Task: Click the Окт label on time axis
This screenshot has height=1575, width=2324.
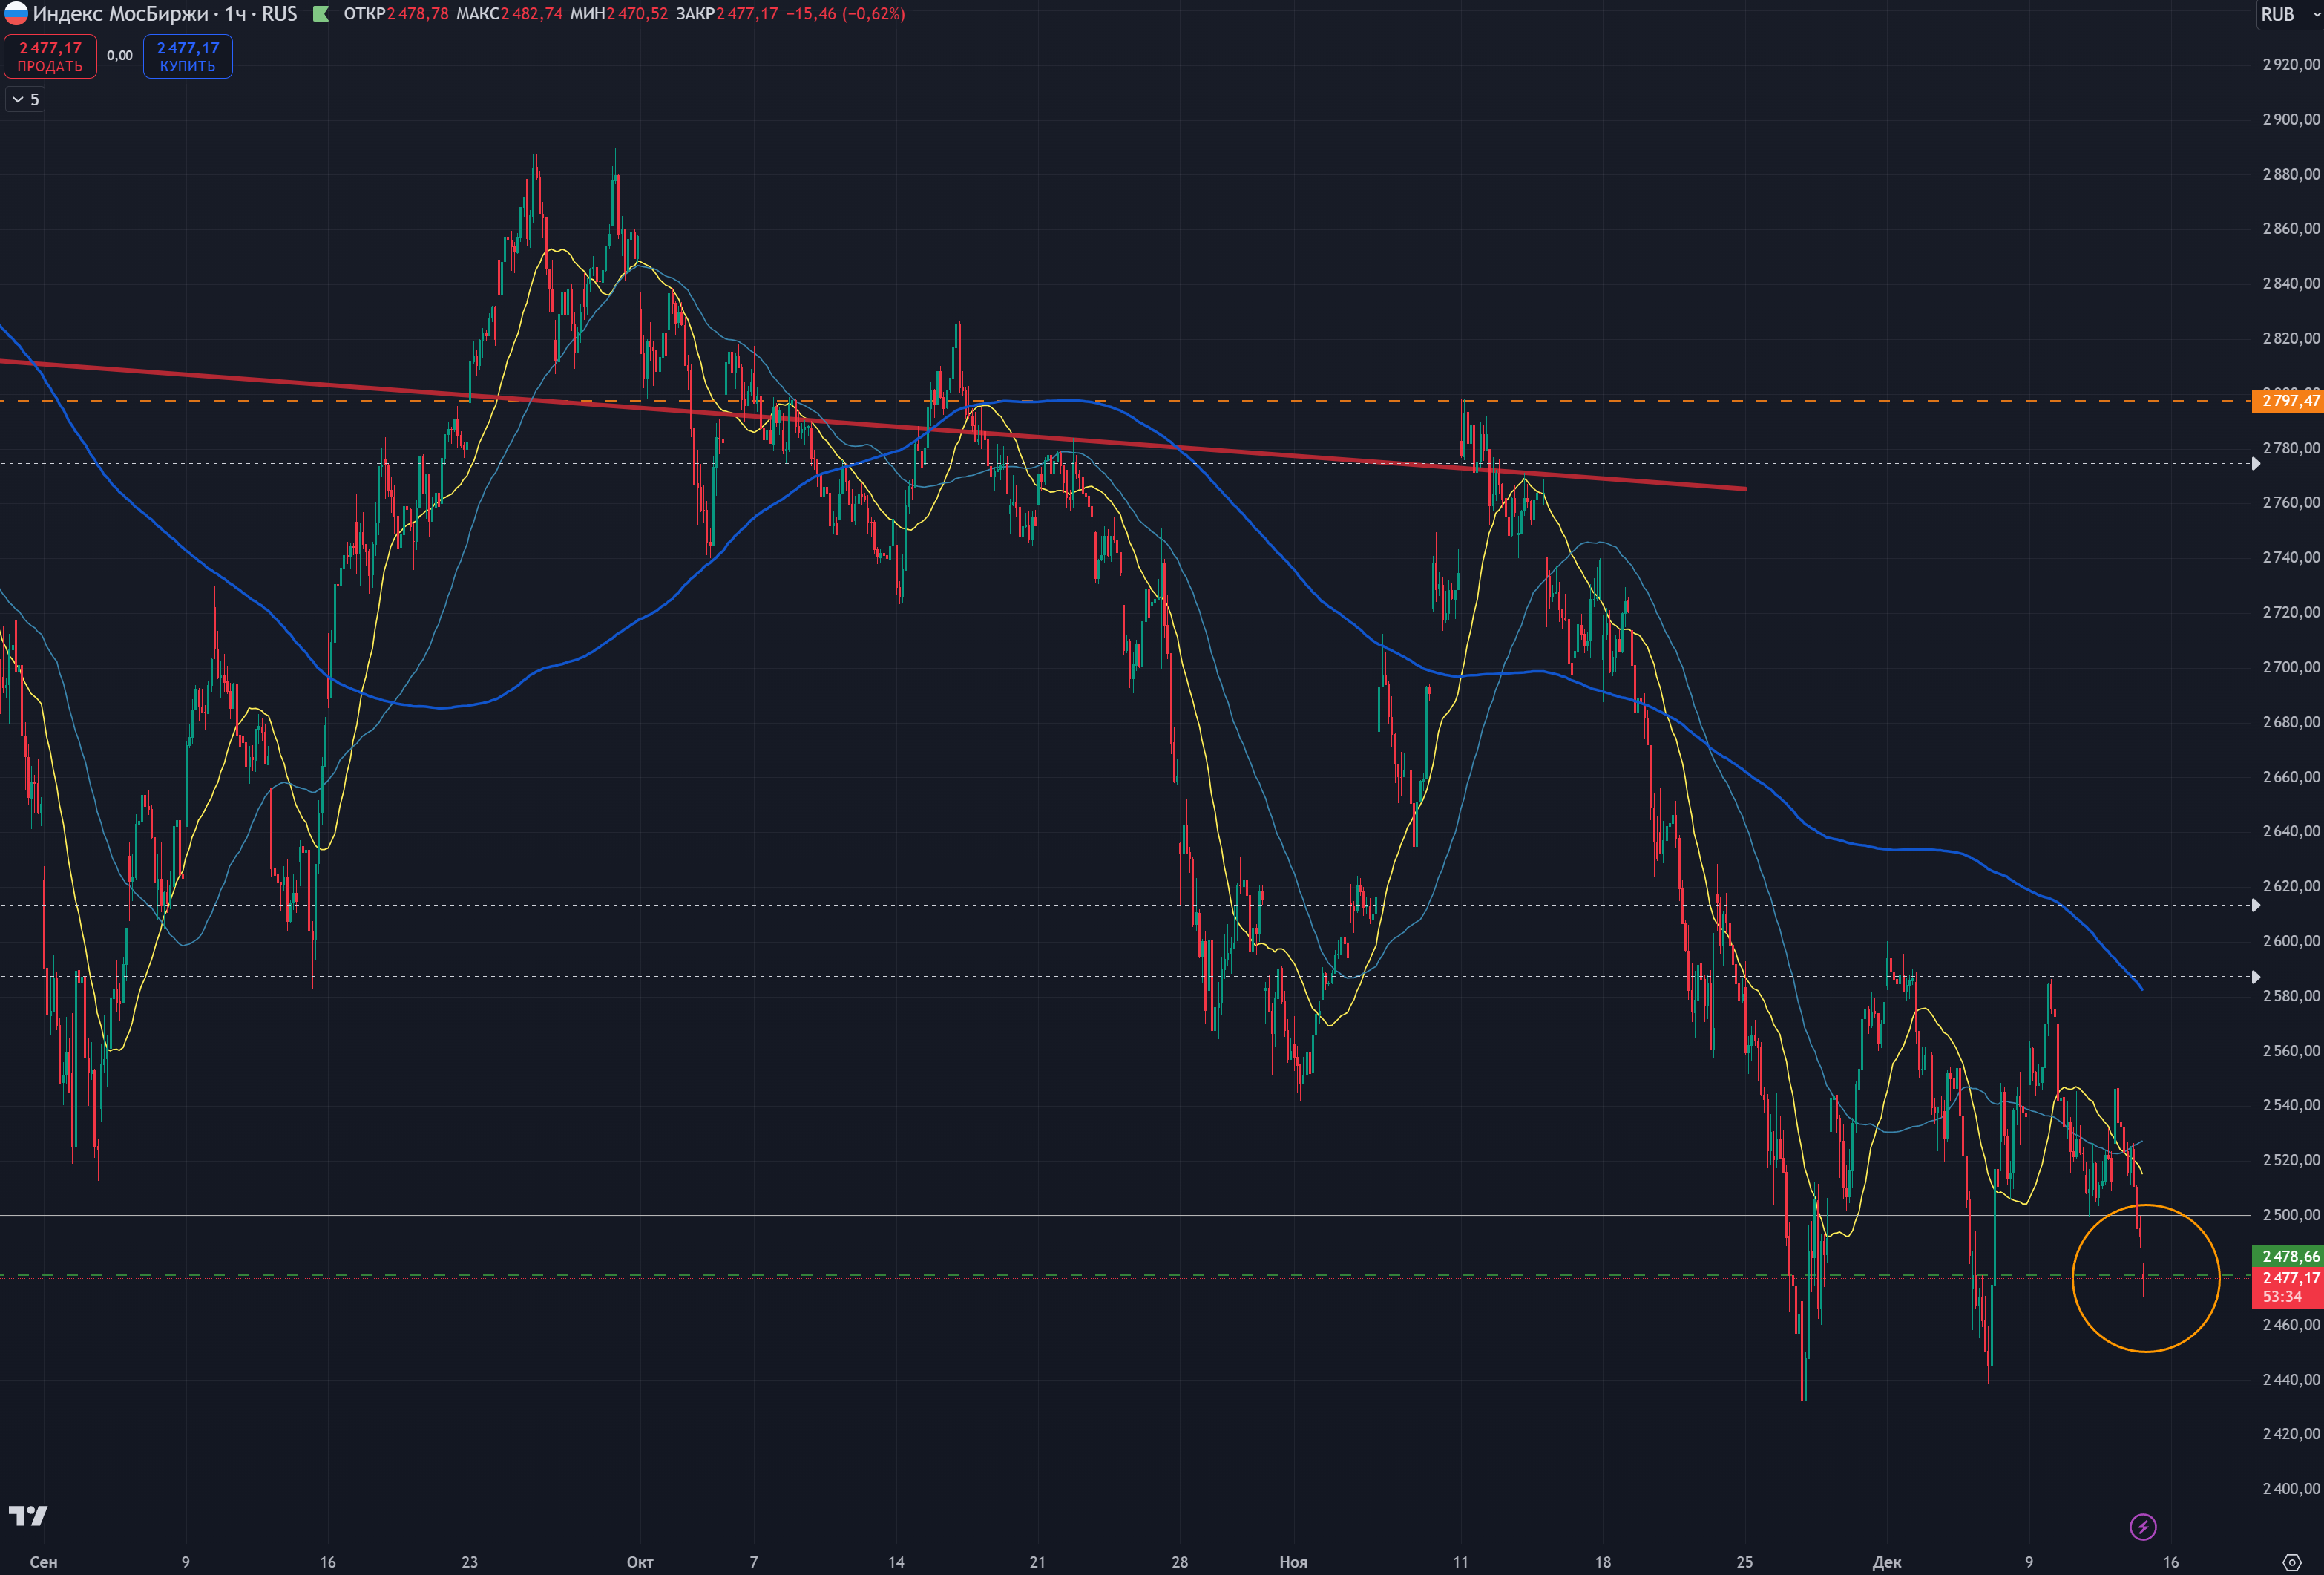Action: pos(640,1562)
